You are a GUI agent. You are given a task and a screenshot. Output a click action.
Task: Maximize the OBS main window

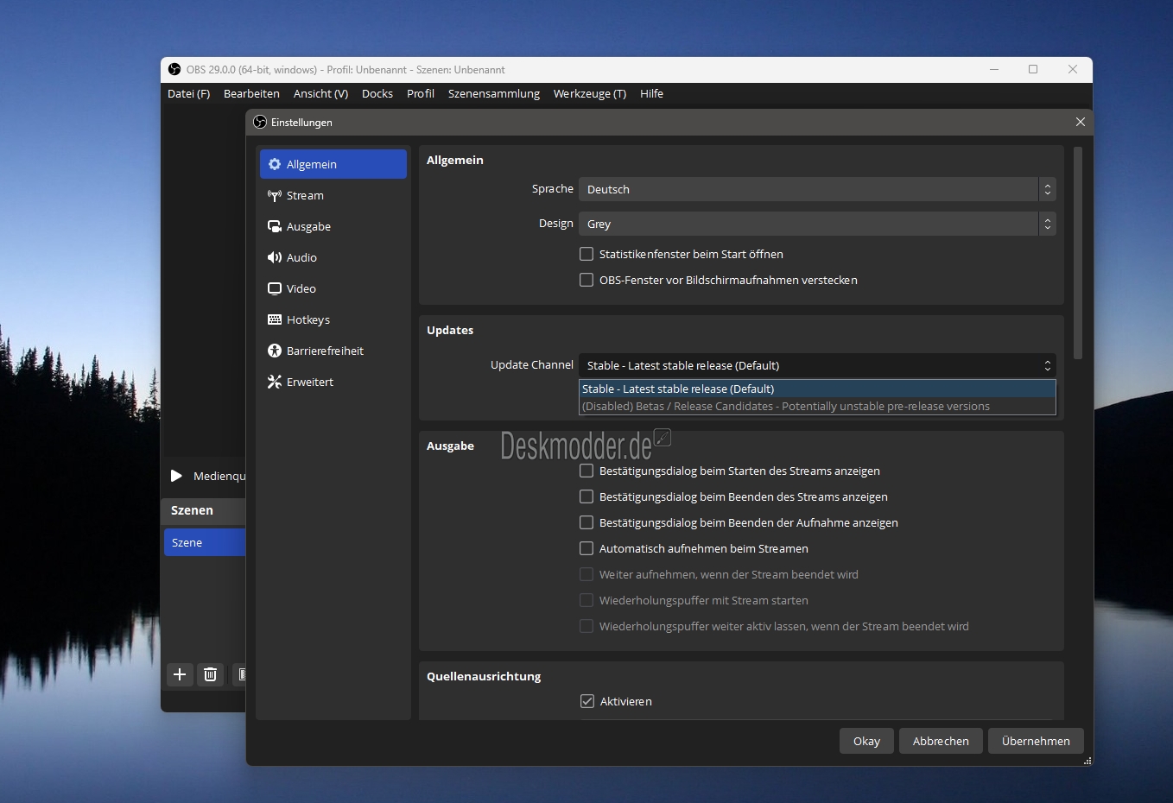(x=1033, y=70)
